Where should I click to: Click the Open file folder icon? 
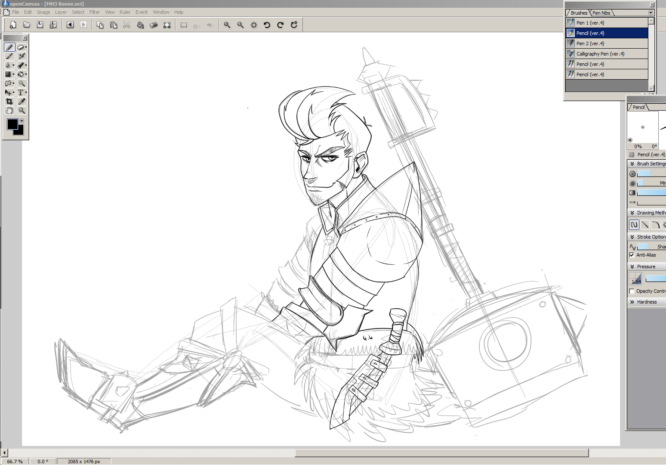(x=27, y=25)
